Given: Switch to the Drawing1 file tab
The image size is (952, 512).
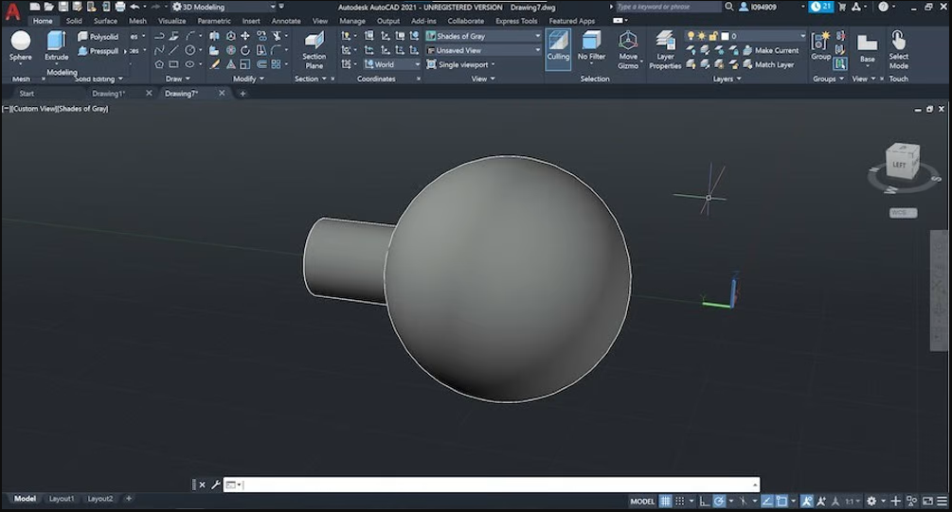Looking at the screenshot, I should tap(108, 94).
